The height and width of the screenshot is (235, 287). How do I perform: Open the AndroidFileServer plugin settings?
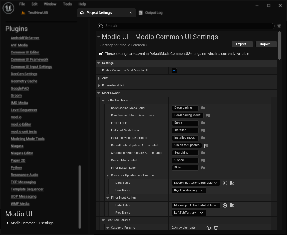coord(25,38)
